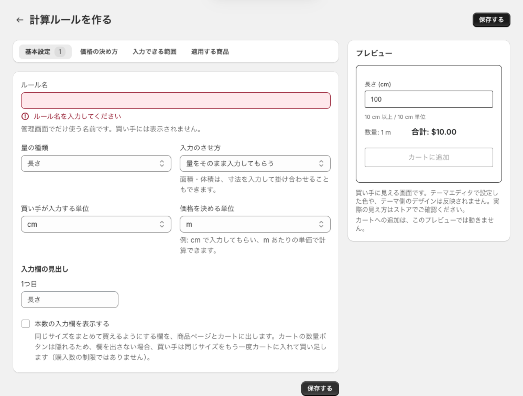Click the プレビュー heading
The width and height of the screenshot is (523, 396).
click(374, 53)
